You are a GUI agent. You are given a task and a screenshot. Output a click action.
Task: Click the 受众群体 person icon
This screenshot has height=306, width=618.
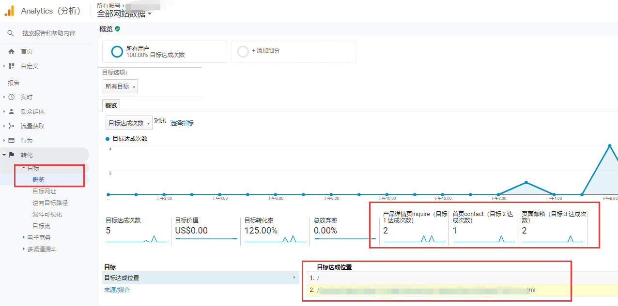pyautogui.click(x=12, y=112)
